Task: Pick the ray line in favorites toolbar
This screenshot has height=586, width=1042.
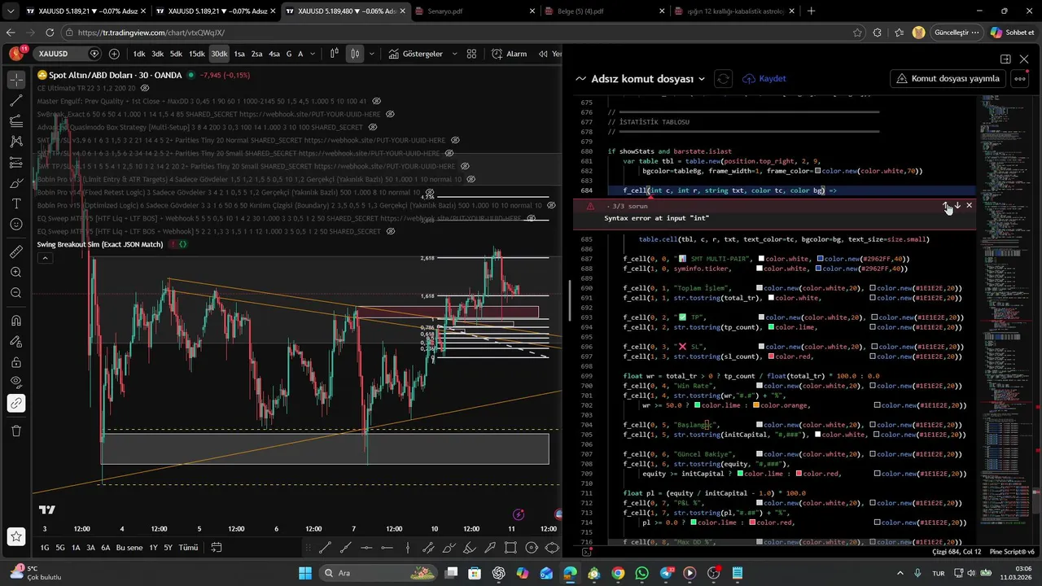Action: click(x=345, y=548)
